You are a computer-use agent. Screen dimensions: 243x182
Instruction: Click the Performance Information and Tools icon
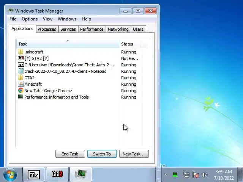click(x=21, y=97)
